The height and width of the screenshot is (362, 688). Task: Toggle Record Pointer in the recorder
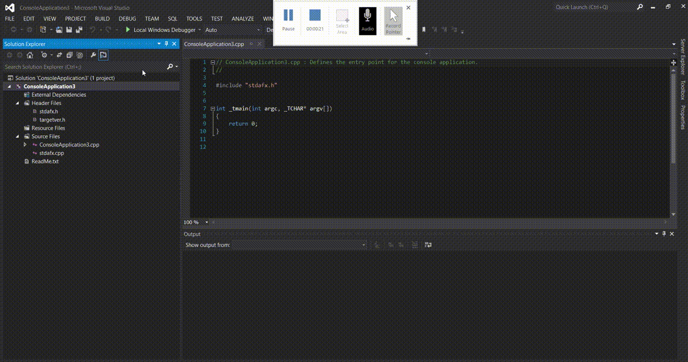tap(393, 21)
